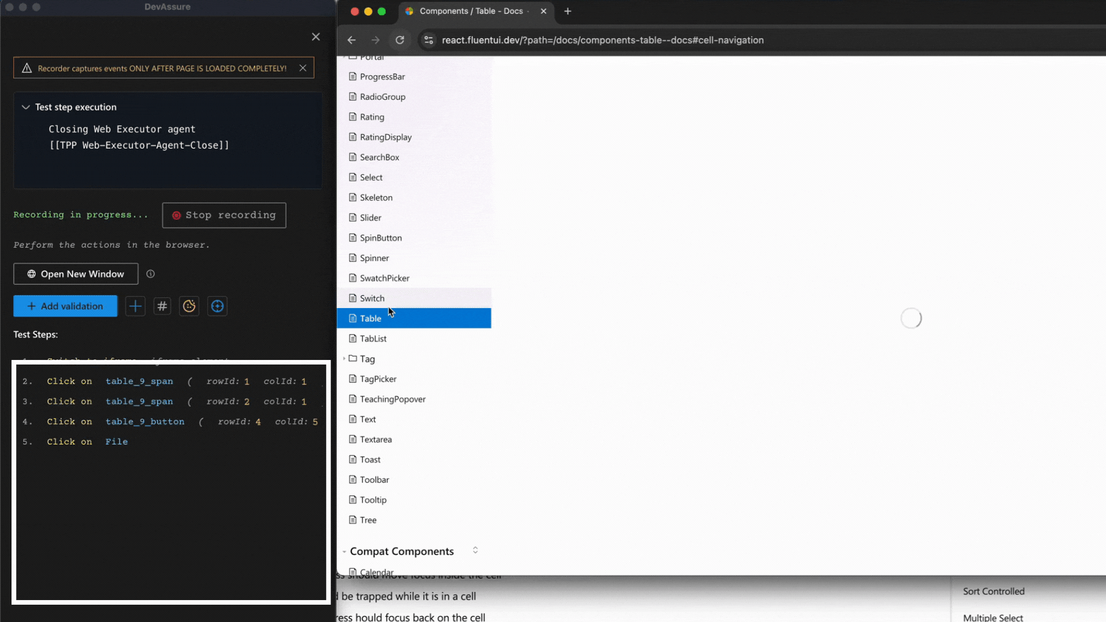
Task: Click the info icon beside Open New Window
Action: pyautogui.click(x=150, y=274)
